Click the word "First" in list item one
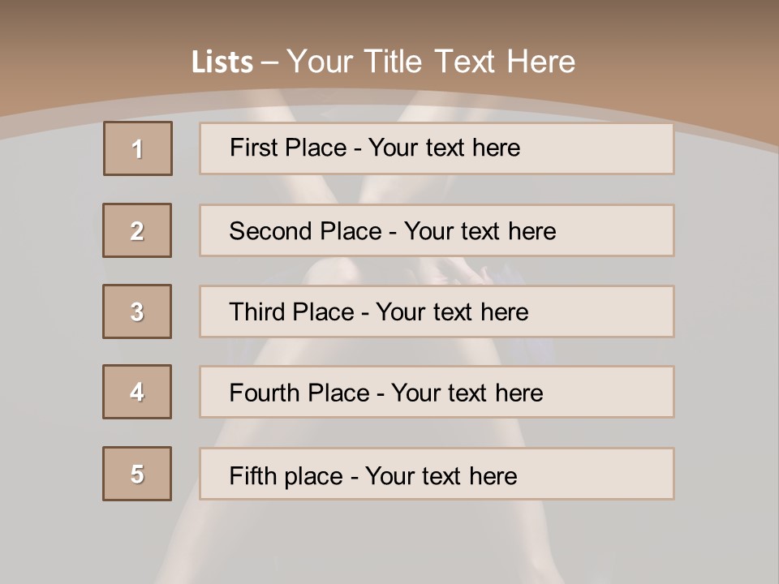 click(252, 148)
